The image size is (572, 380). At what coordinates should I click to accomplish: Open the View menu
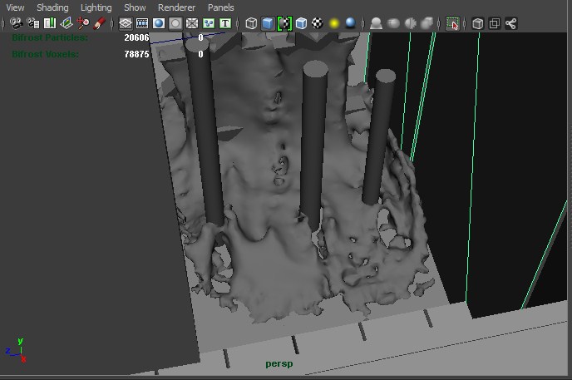pyautogui.click(x=15, y=7)
